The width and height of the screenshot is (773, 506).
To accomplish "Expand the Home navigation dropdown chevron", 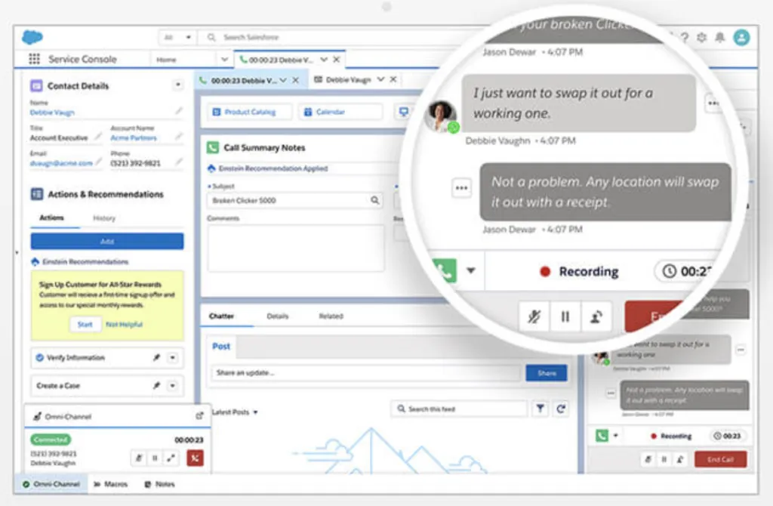I will (x=224, y=59).
